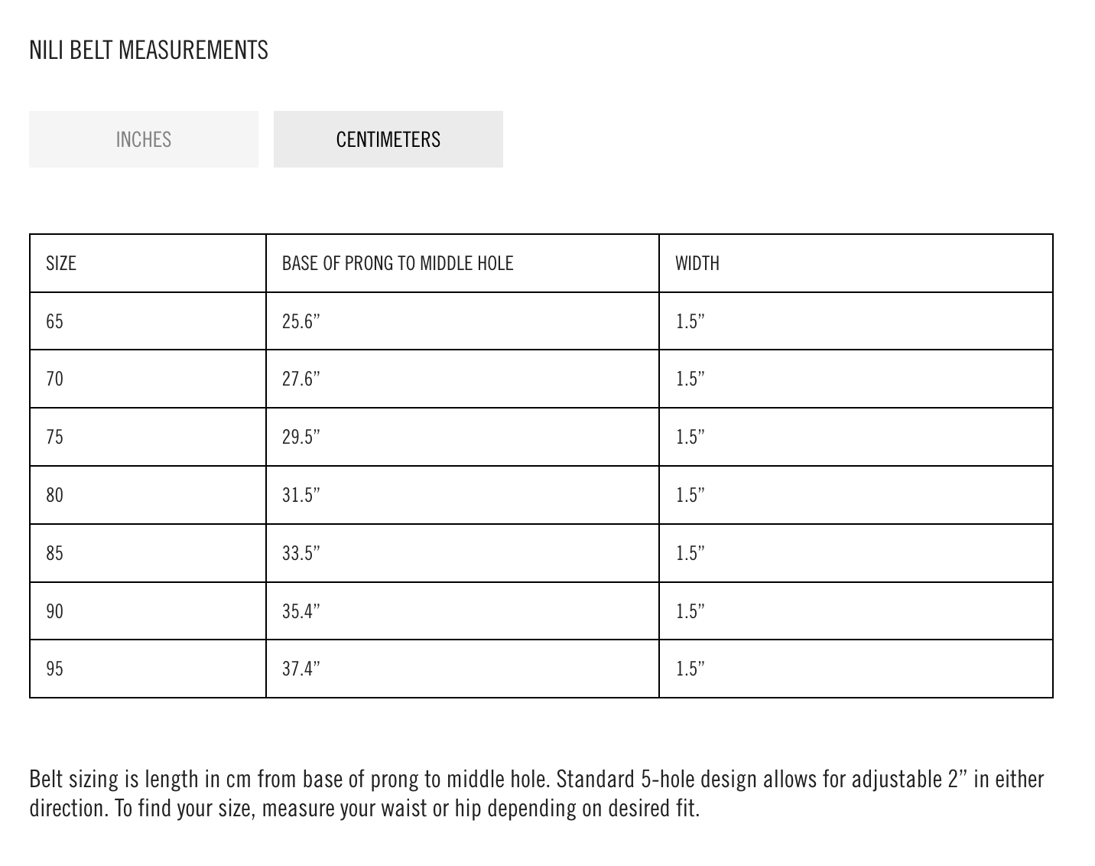Select the size 65 cell
The height and width of the screenshot is (866, 1095).
(x=55, y=321)
